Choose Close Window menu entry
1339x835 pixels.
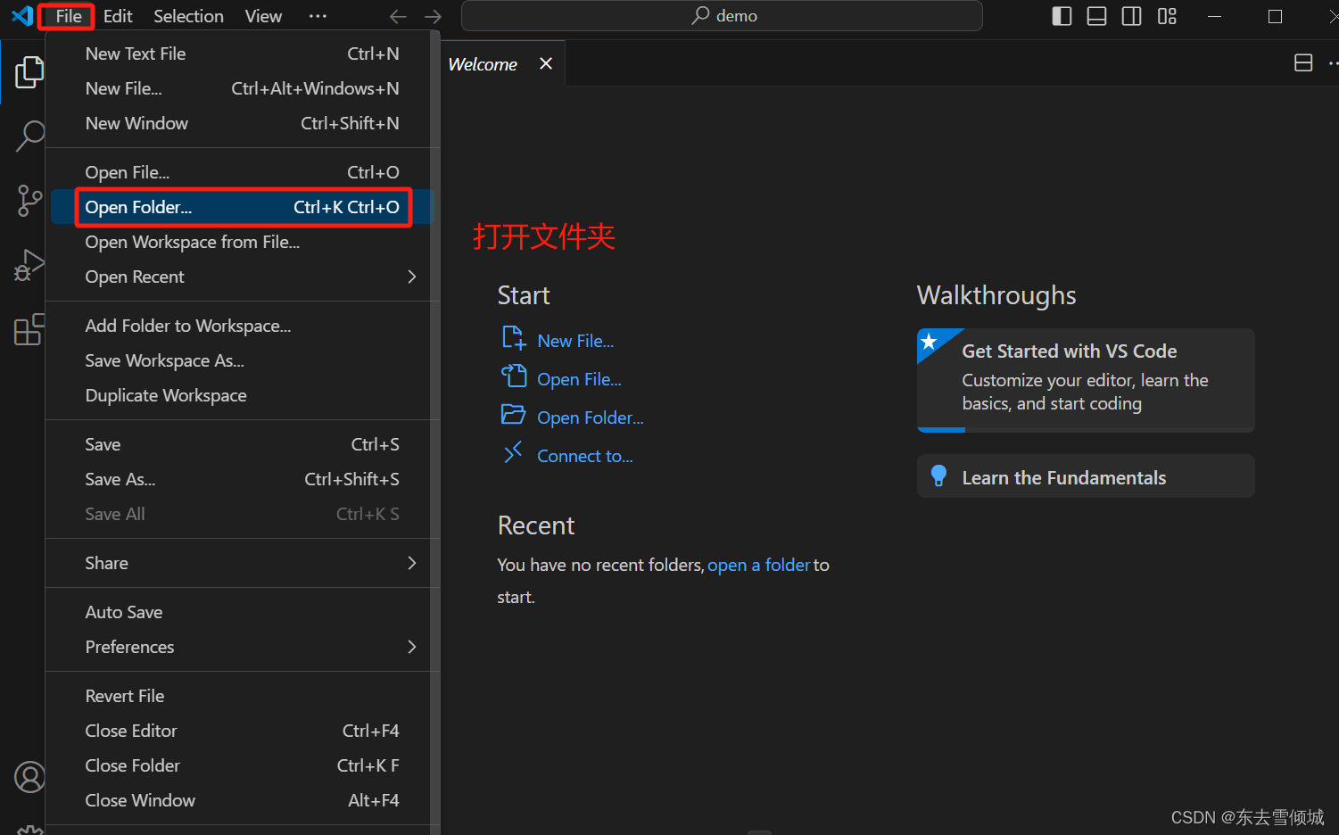[242, 800]
